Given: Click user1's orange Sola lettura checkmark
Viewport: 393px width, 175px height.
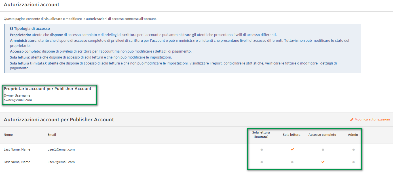Looking at the screenshot, I should 292,149.
